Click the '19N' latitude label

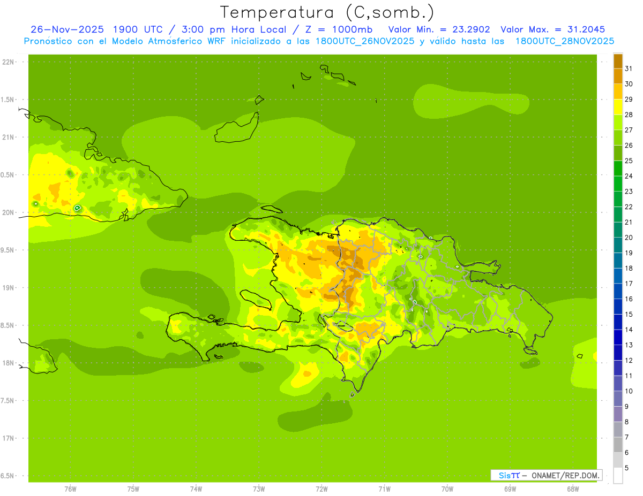(x=9, y=288)
